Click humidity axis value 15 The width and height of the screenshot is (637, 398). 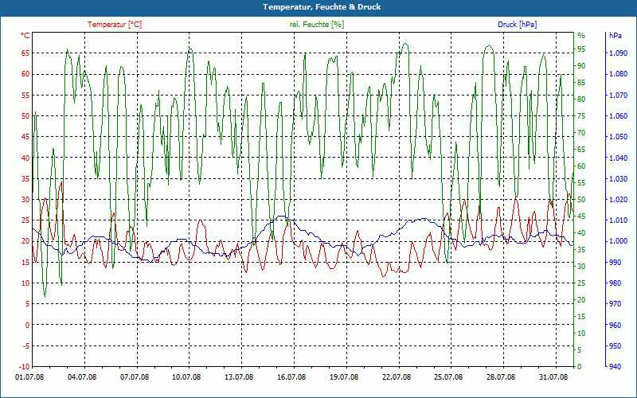[581, 316]
